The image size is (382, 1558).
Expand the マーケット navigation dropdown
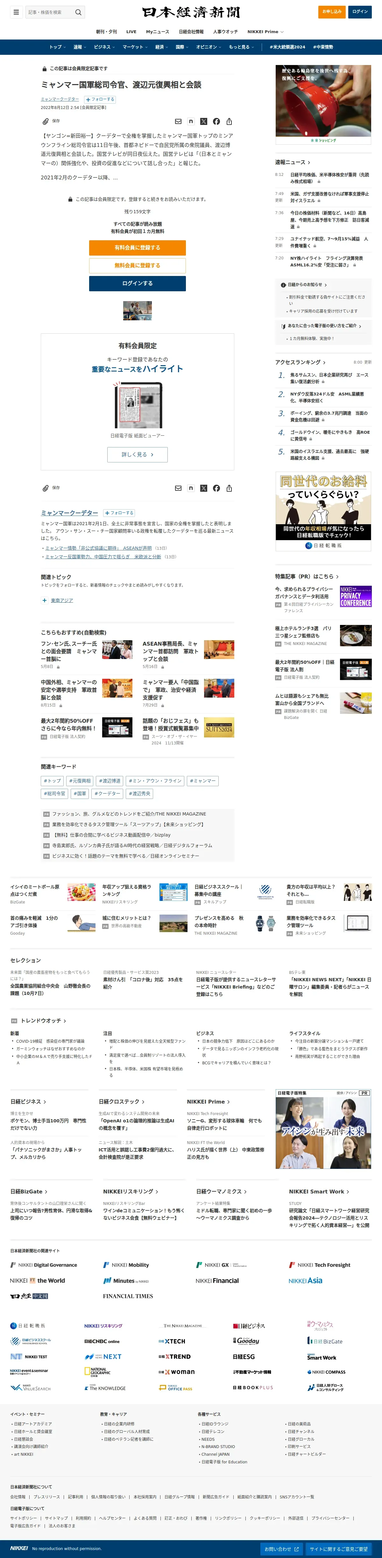click(x=135, y=47)
